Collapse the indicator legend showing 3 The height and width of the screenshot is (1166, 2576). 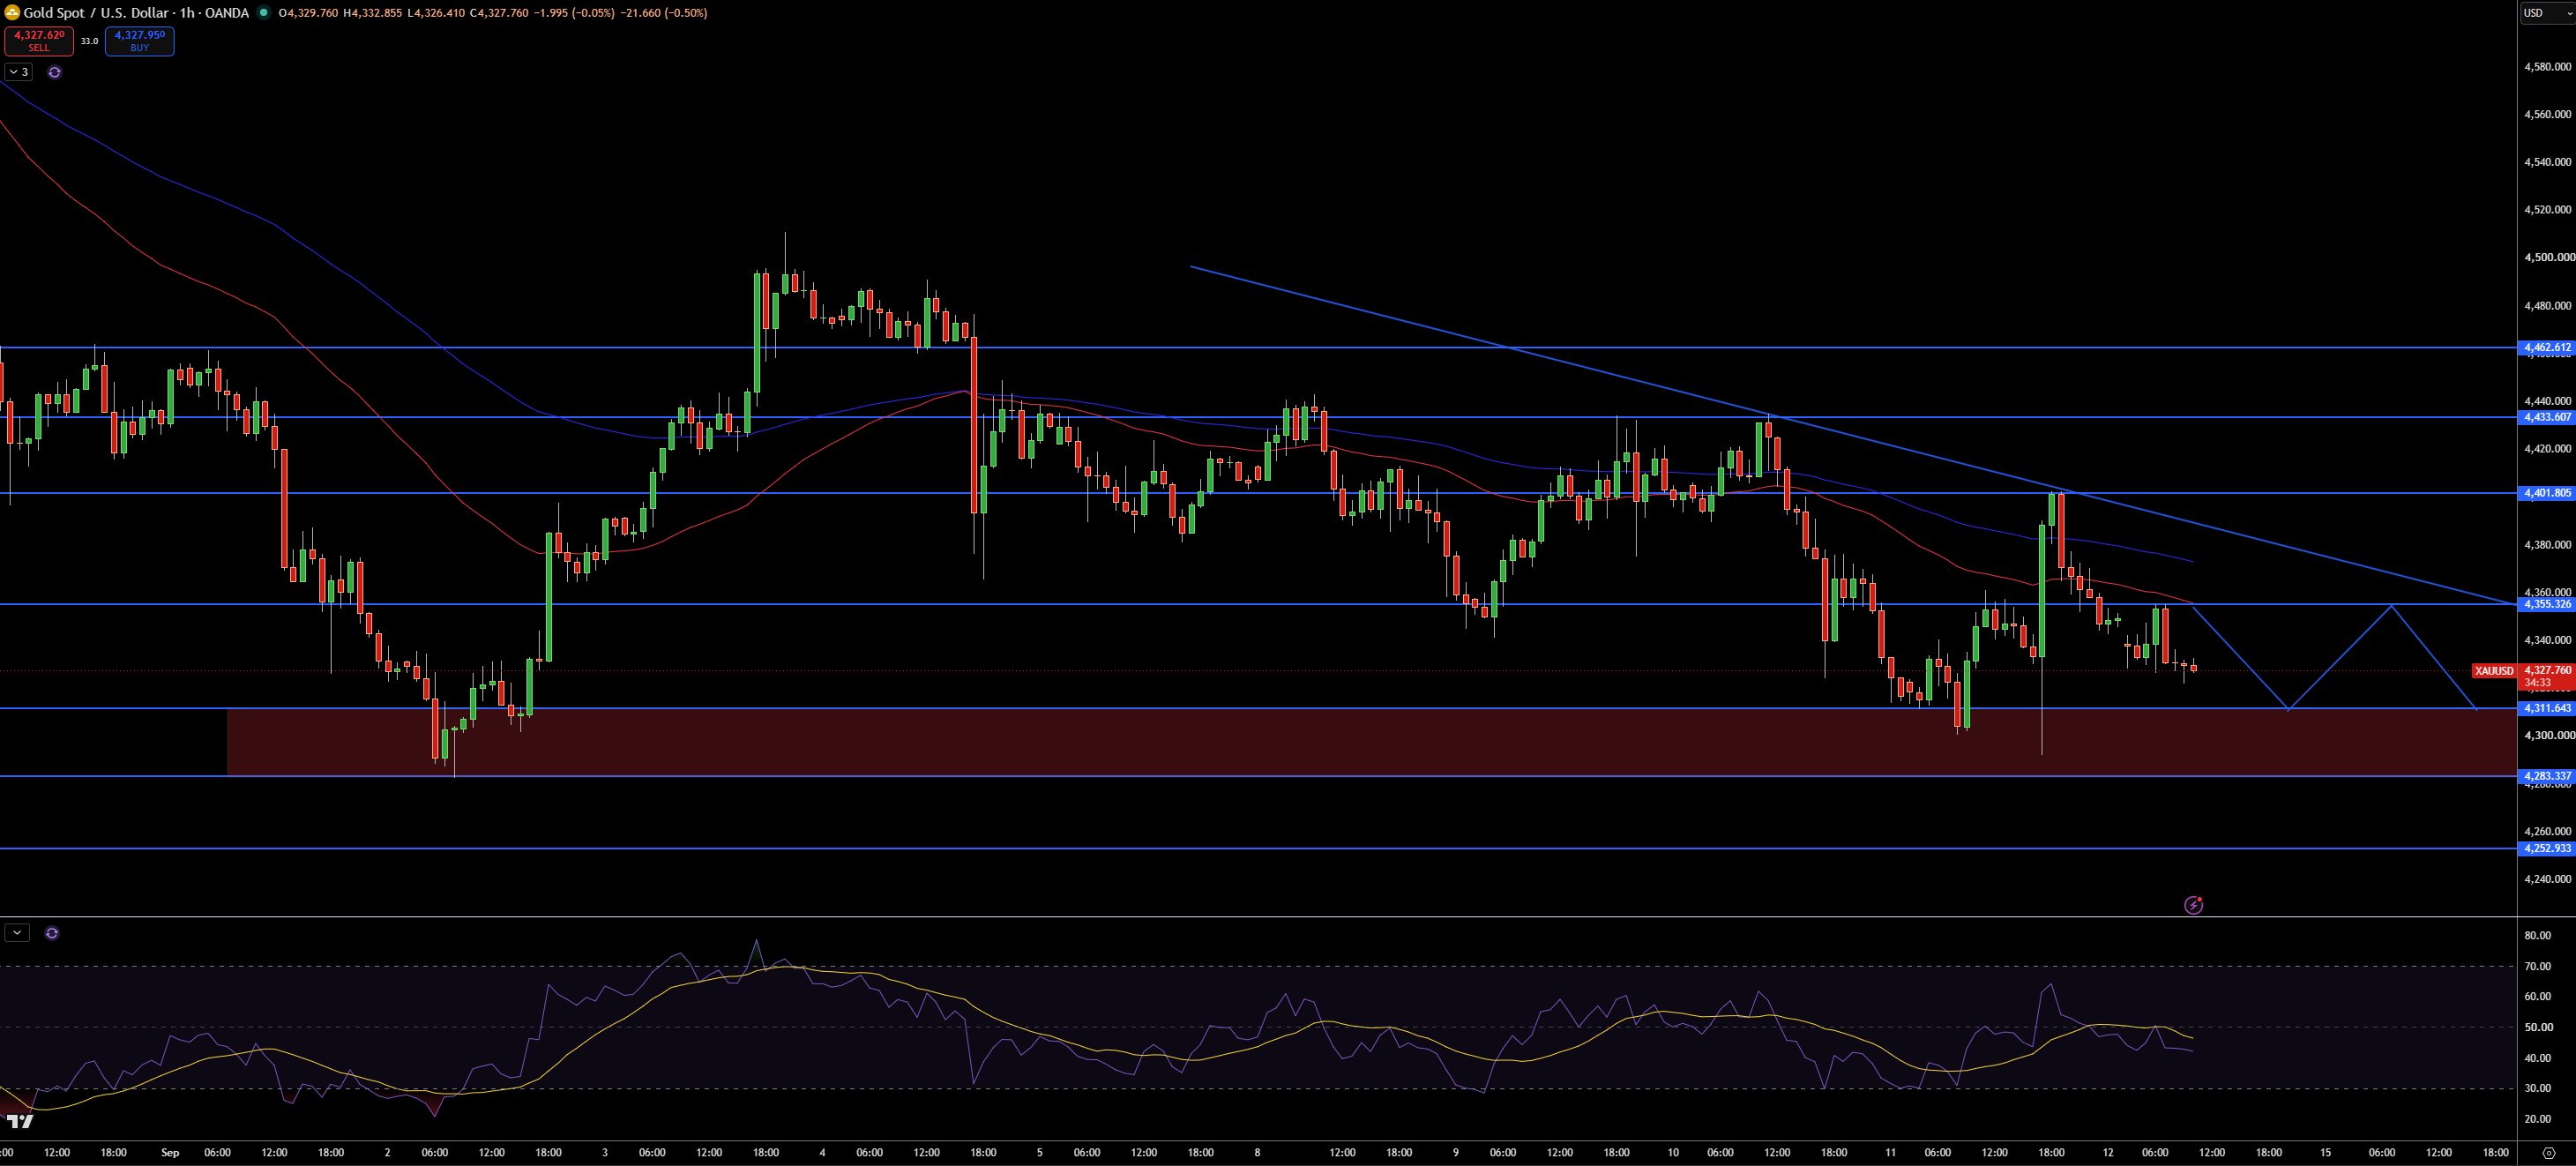click(19, 72)
